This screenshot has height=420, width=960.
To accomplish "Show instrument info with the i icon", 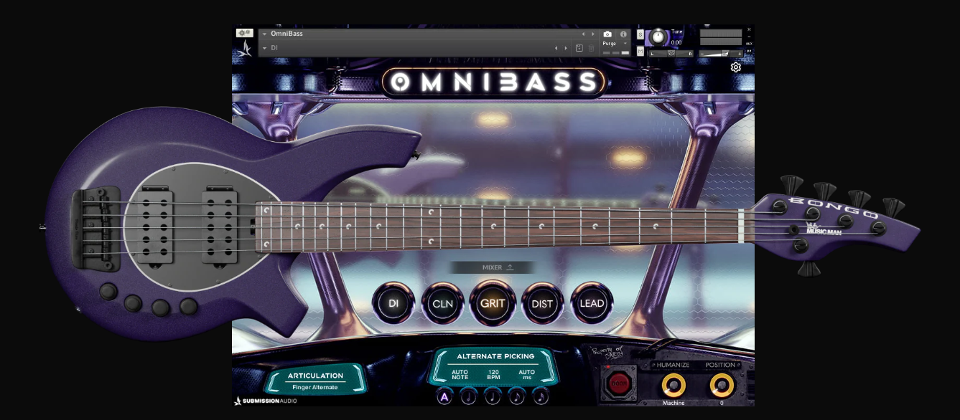I will [623, 34].
